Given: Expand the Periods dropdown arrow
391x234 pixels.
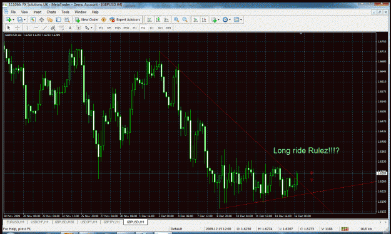Looking at the screenshot, I should [x=230, y=20].
